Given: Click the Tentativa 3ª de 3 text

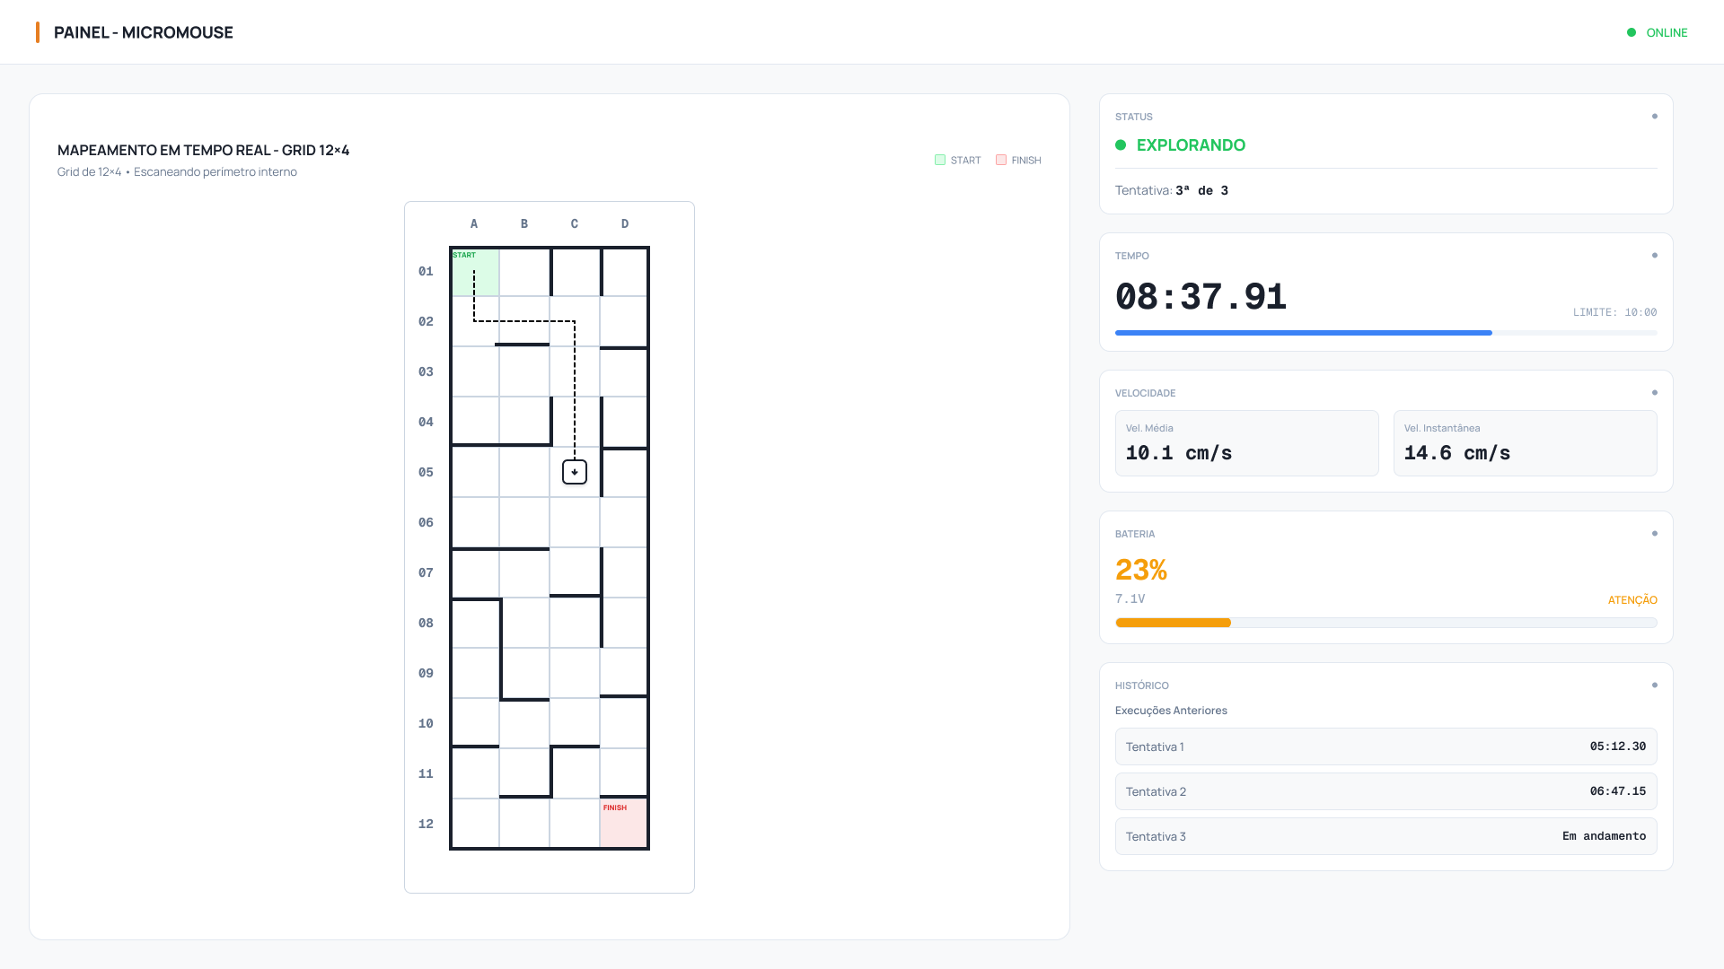Looking at the screenshot, I should 1172,190.
